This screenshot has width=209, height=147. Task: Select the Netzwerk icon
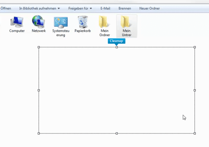39,24
